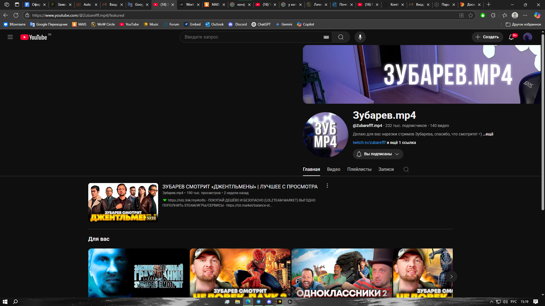Expand the Вы подписаны subscription dropdown
This screenshot has height=306, width=545.
378,154
